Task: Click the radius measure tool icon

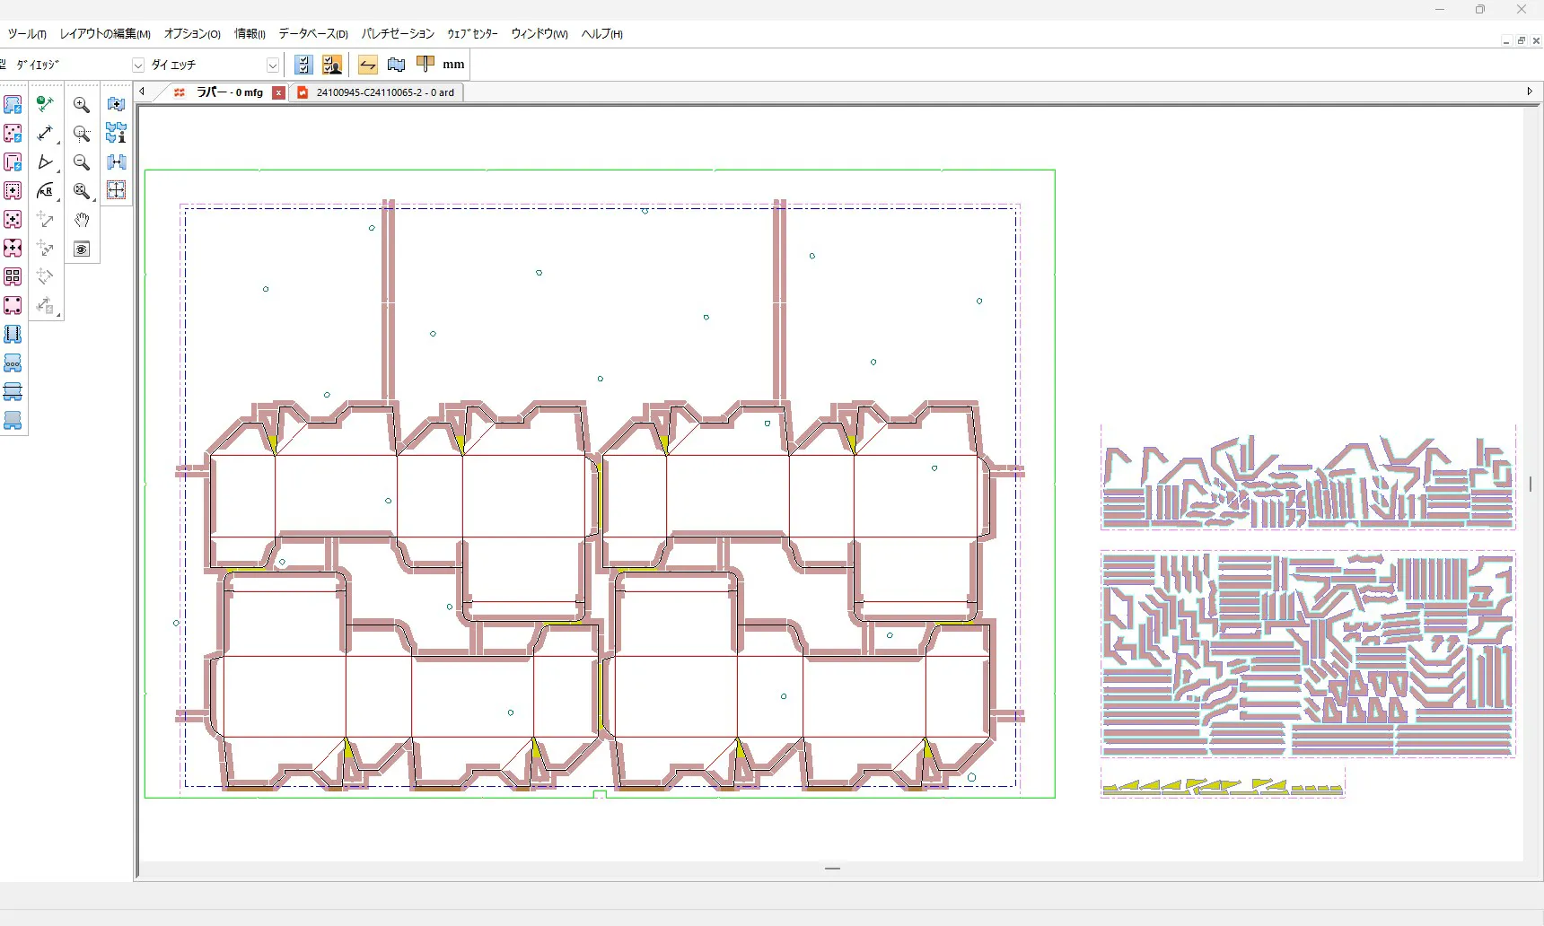Action: coord(45,191)
